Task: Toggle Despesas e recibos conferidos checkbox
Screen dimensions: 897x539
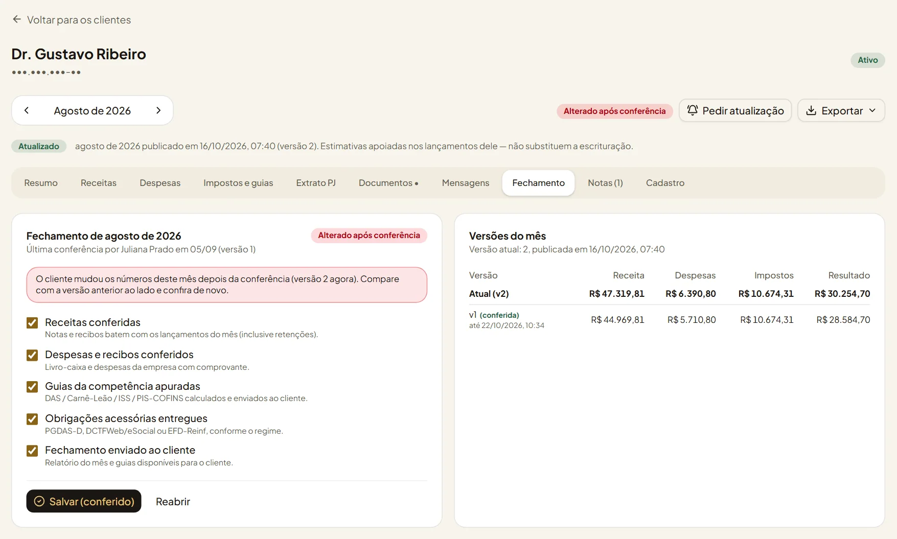Action: (32, 355)
